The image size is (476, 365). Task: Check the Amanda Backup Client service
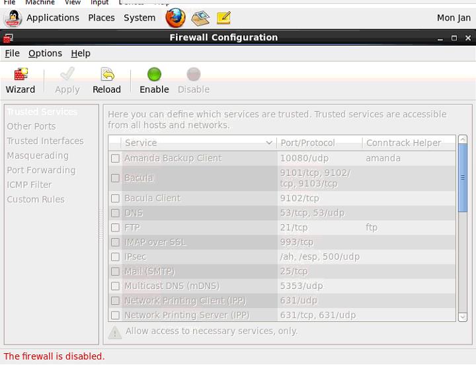(x=115, y=158)
